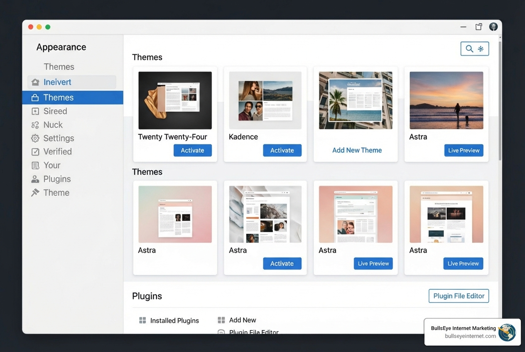Activate the Astra theme with marble preview

pyautogui.click(x=282, y=264)
